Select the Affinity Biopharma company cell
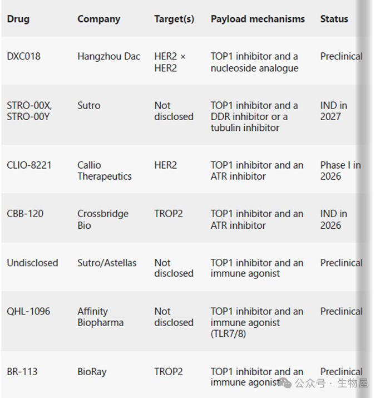This screenshot has width=380, height=398. pos(101,317)
